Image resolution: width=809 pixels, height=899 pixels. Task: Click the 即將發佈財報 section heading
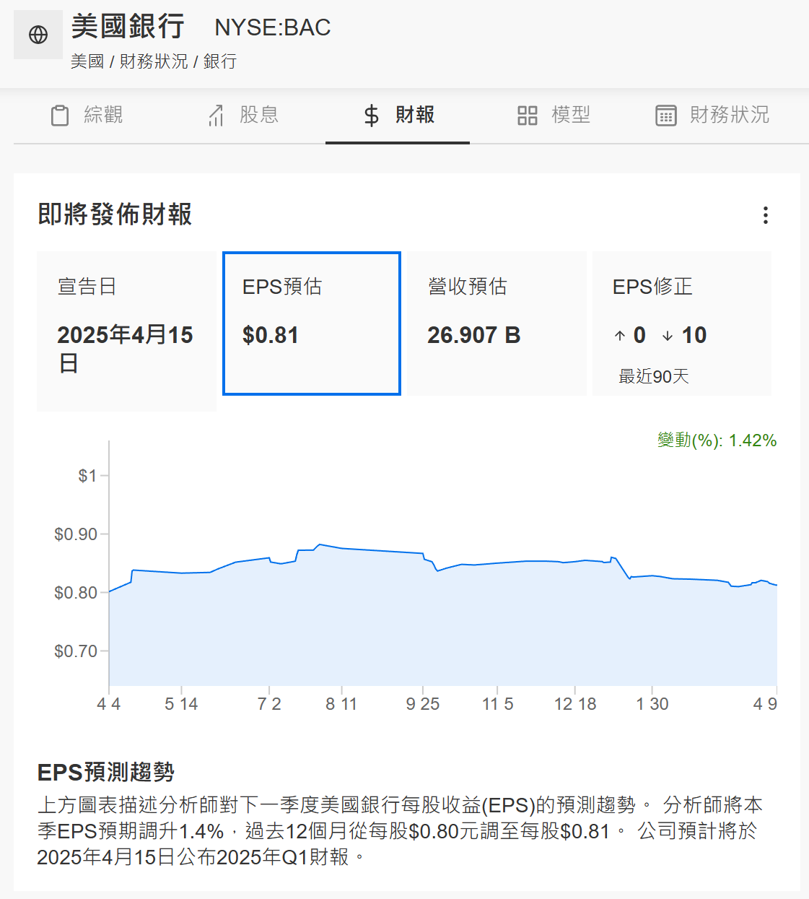tap(115, 214)
